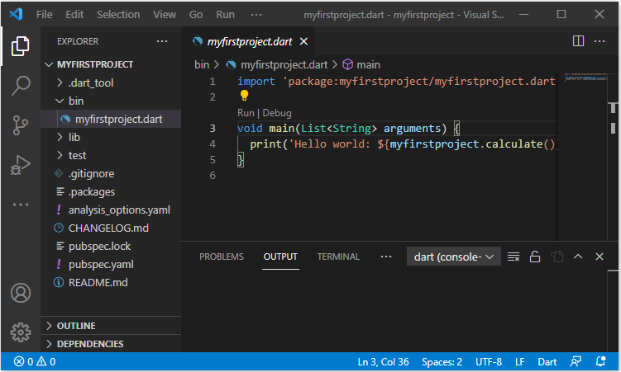
Task: Click the Debug code lens link
Action: point(277,113)
